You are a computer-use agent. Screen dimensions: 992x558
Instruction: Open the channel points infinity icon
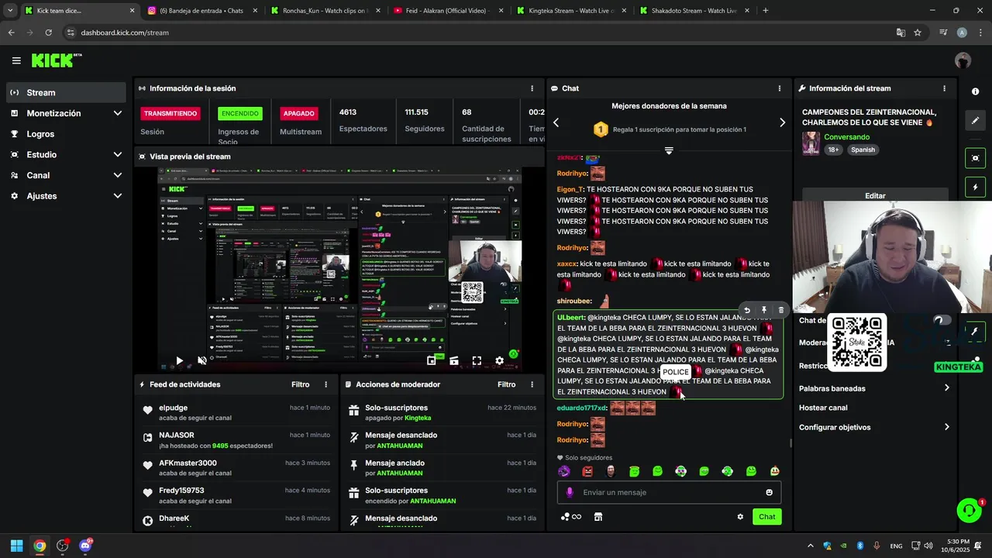571,517
